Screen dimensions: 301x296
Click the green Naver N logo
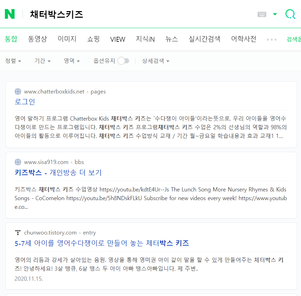tap(10, 14)
